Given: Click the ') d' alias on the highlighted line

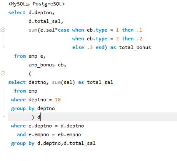Looking at the screenshot, I should coord(36,117).
